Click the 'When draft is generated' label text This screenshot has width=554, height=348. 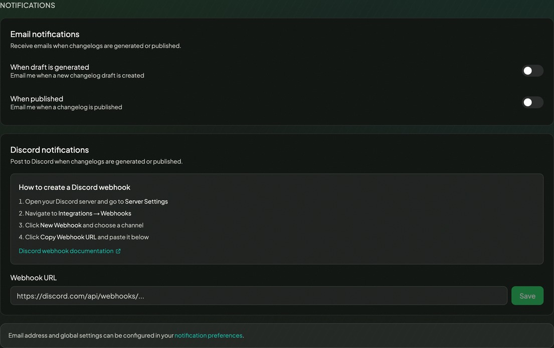pos(50,67)
